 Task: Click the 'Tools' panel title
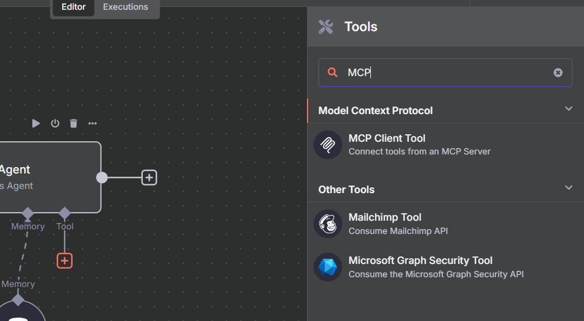point(361,27)
